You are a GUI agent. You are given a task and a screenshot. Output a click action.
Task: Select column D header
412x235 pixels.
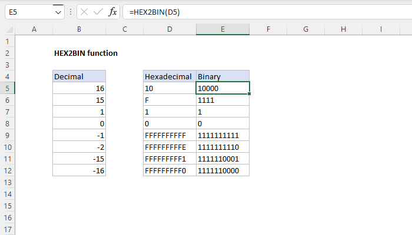coord(170,29)
